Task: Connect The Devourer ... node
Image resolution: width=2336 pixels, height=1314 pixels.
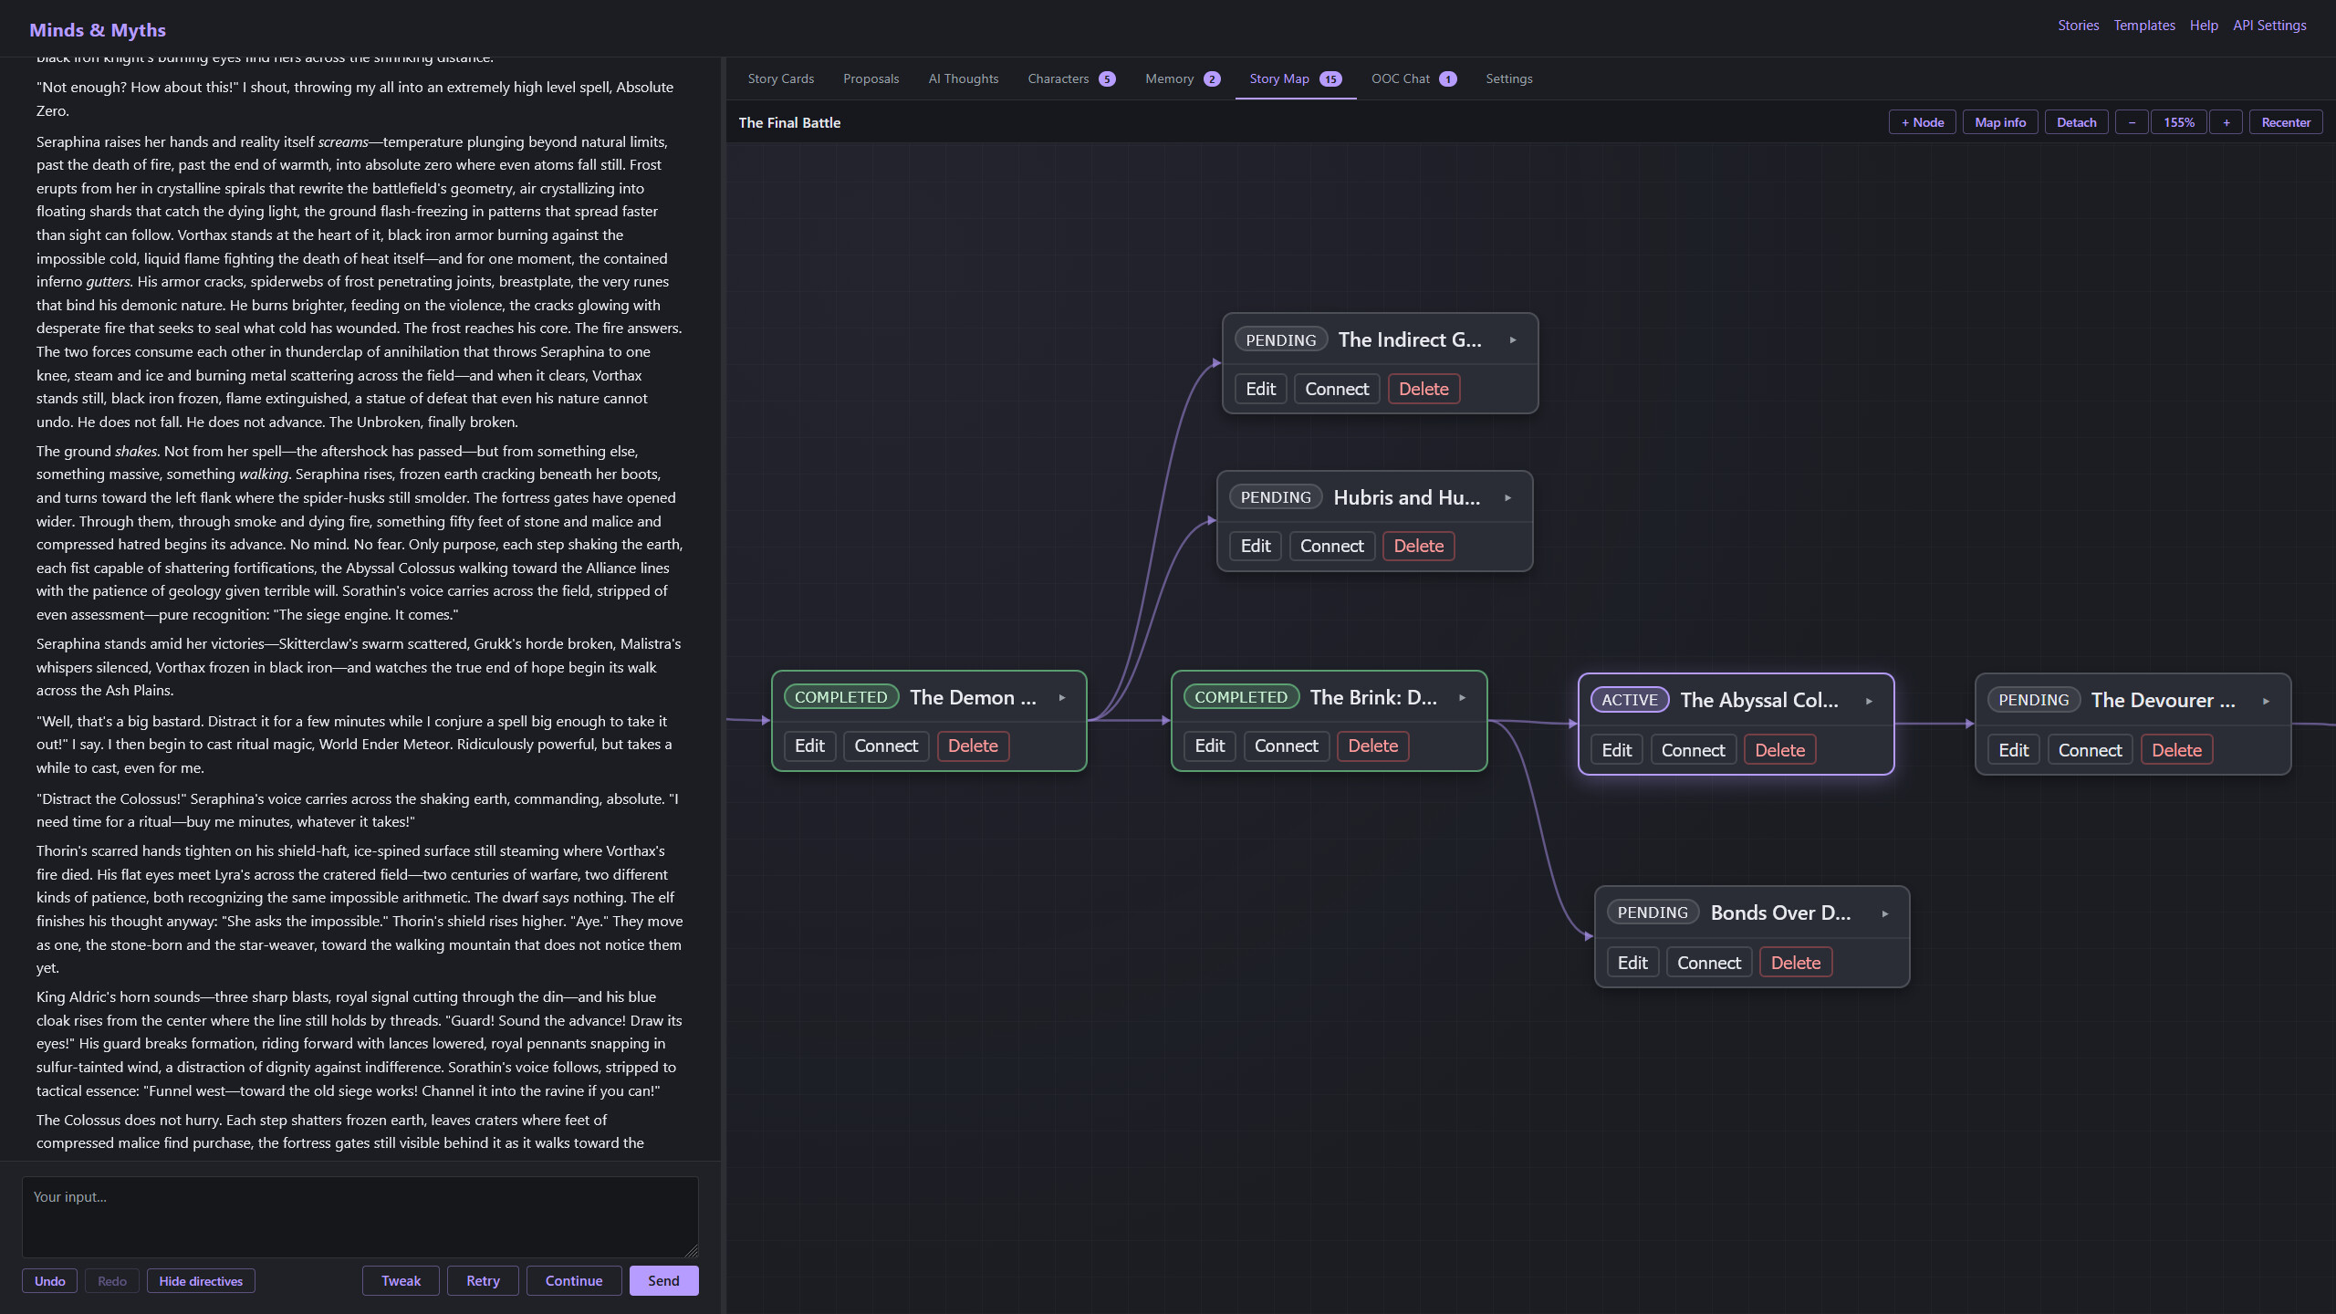Action: [2090, 750]
